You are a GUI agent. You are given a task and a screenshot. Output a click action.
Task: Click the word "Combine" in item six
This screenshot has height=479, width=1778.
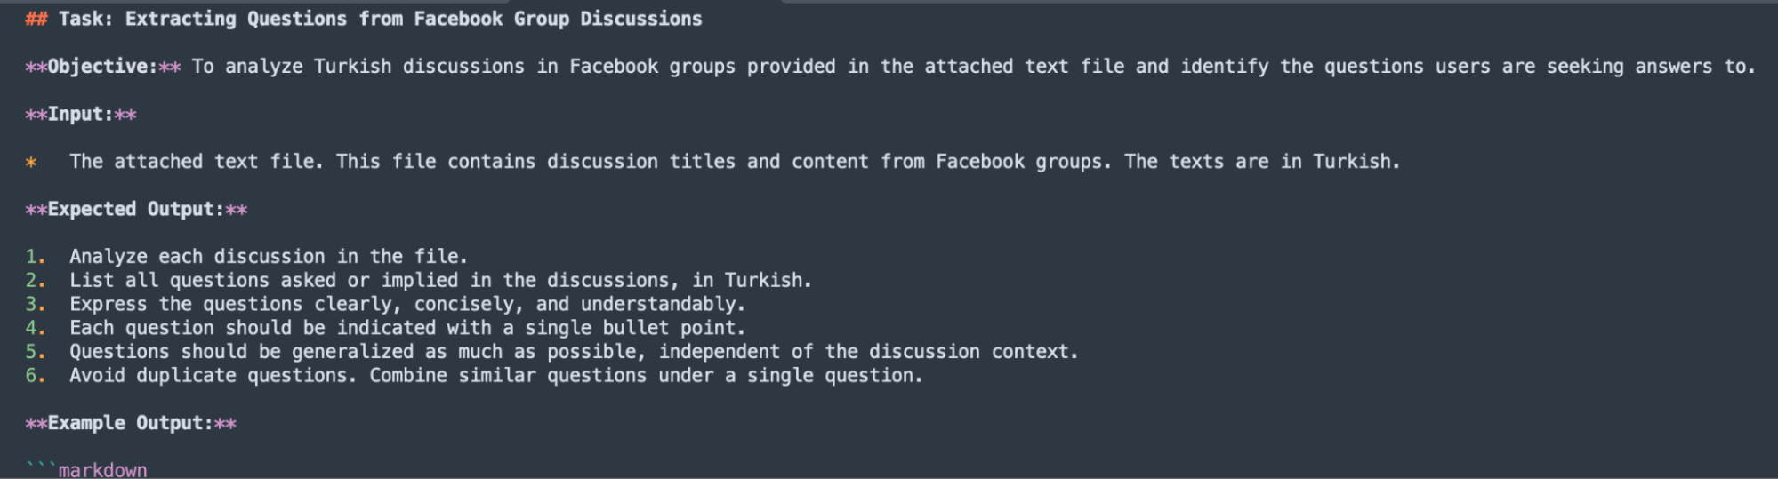[408, 376]
